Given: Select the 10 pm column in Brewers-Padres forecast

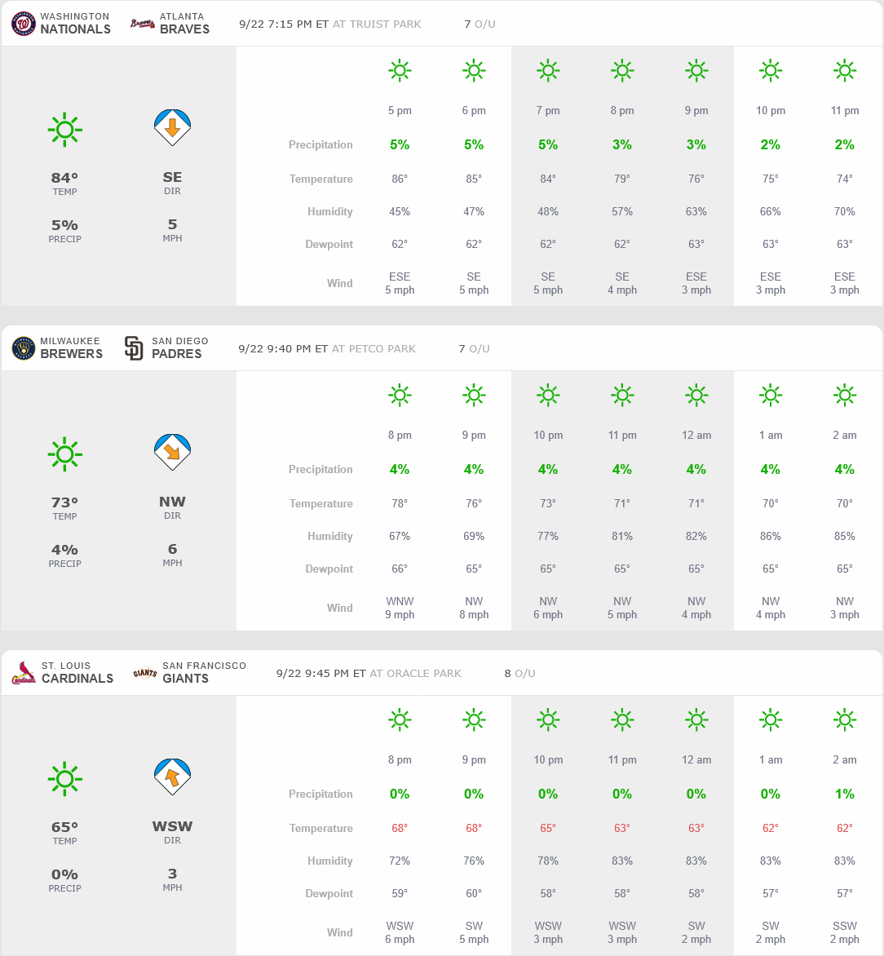Looking at the screenshot, I should 548,435.
